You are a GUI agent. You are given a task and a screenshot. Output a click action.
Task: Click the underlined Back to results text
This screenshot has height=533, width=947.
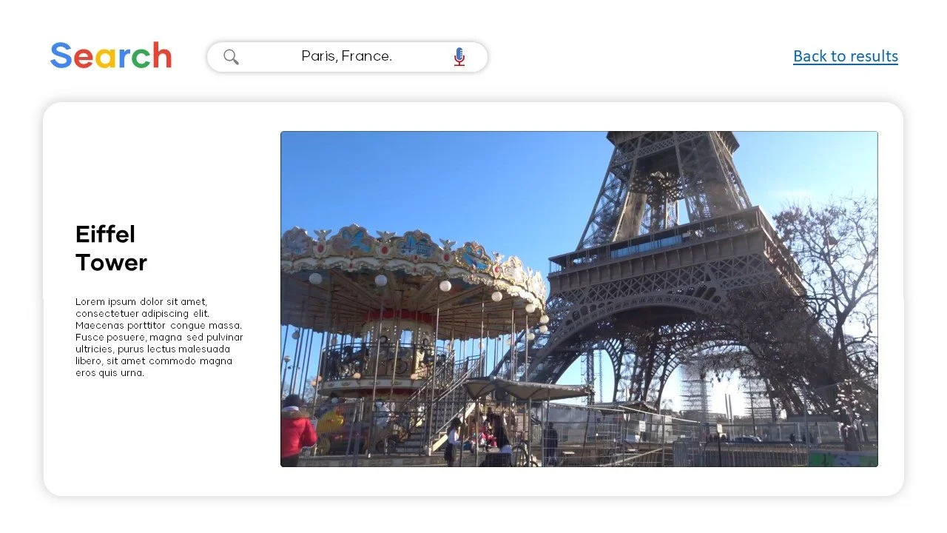(x=846, y=56)
